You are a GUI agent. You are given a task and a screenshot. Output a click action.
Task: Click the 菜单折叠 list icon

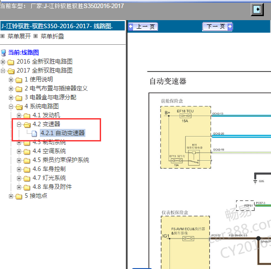tap(35, 36)
